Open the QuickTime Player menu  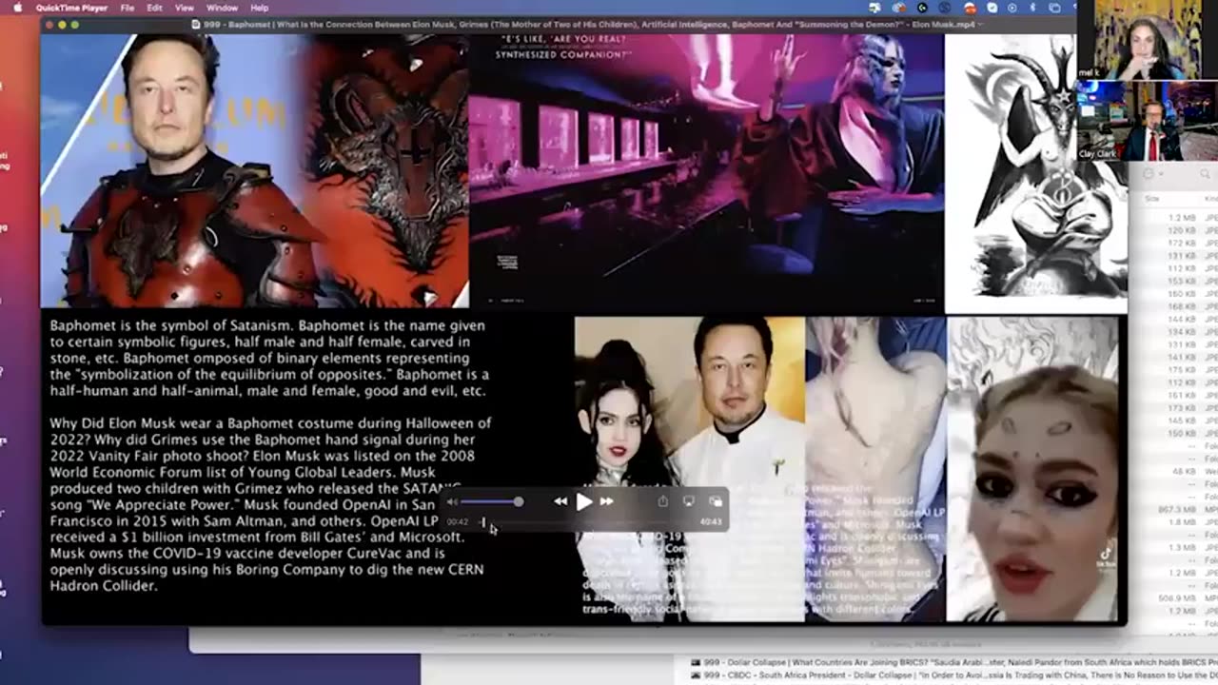pos(71,8)
